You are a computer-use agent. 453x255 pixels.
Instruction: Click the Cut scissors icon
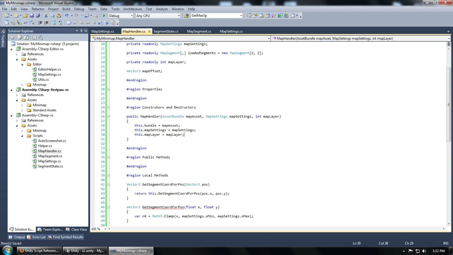click(x=46, y=16)
